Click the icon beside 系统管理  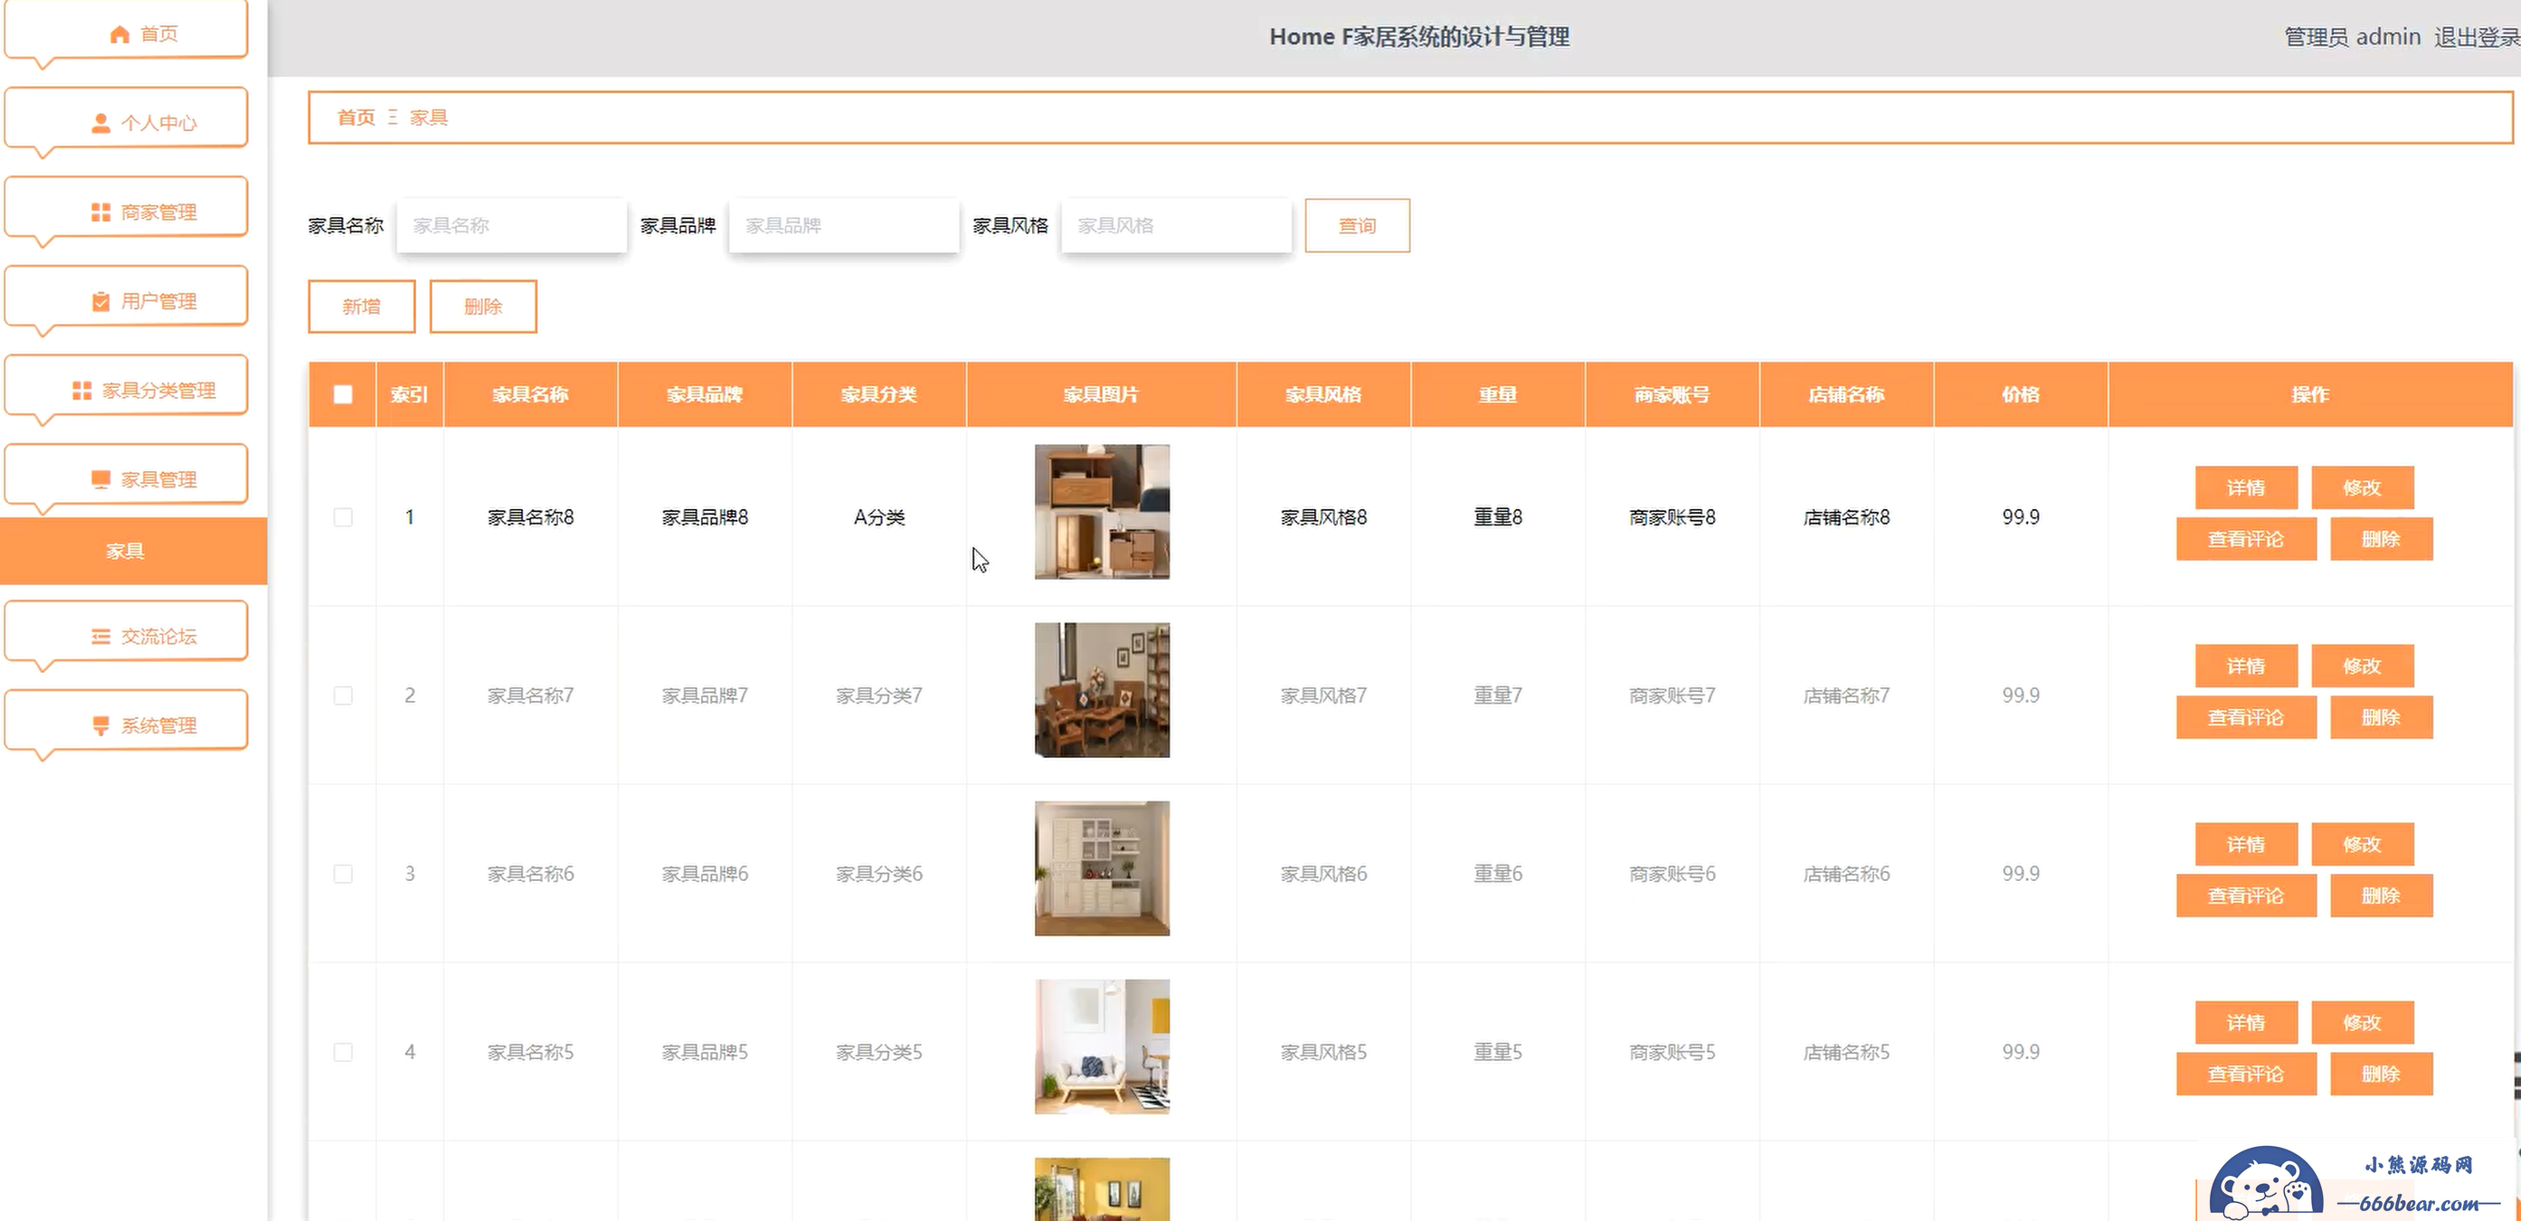[100, 726]
